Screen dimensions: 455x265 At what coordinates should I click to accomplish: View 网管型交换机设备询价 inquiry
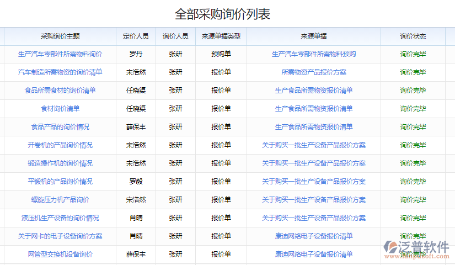point(60,255)
